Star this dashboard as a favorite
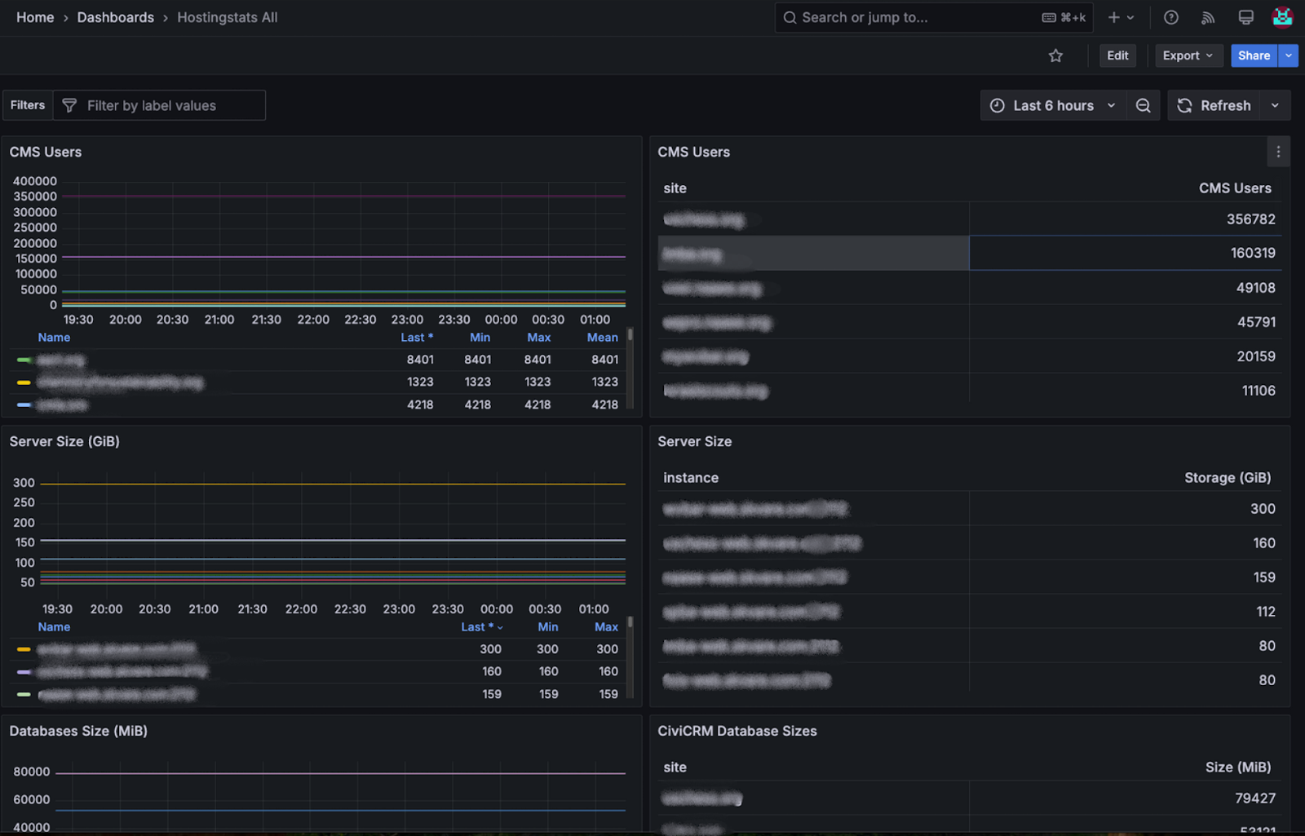Viewport: 1305px width, 836px height. pos(1055,55)
